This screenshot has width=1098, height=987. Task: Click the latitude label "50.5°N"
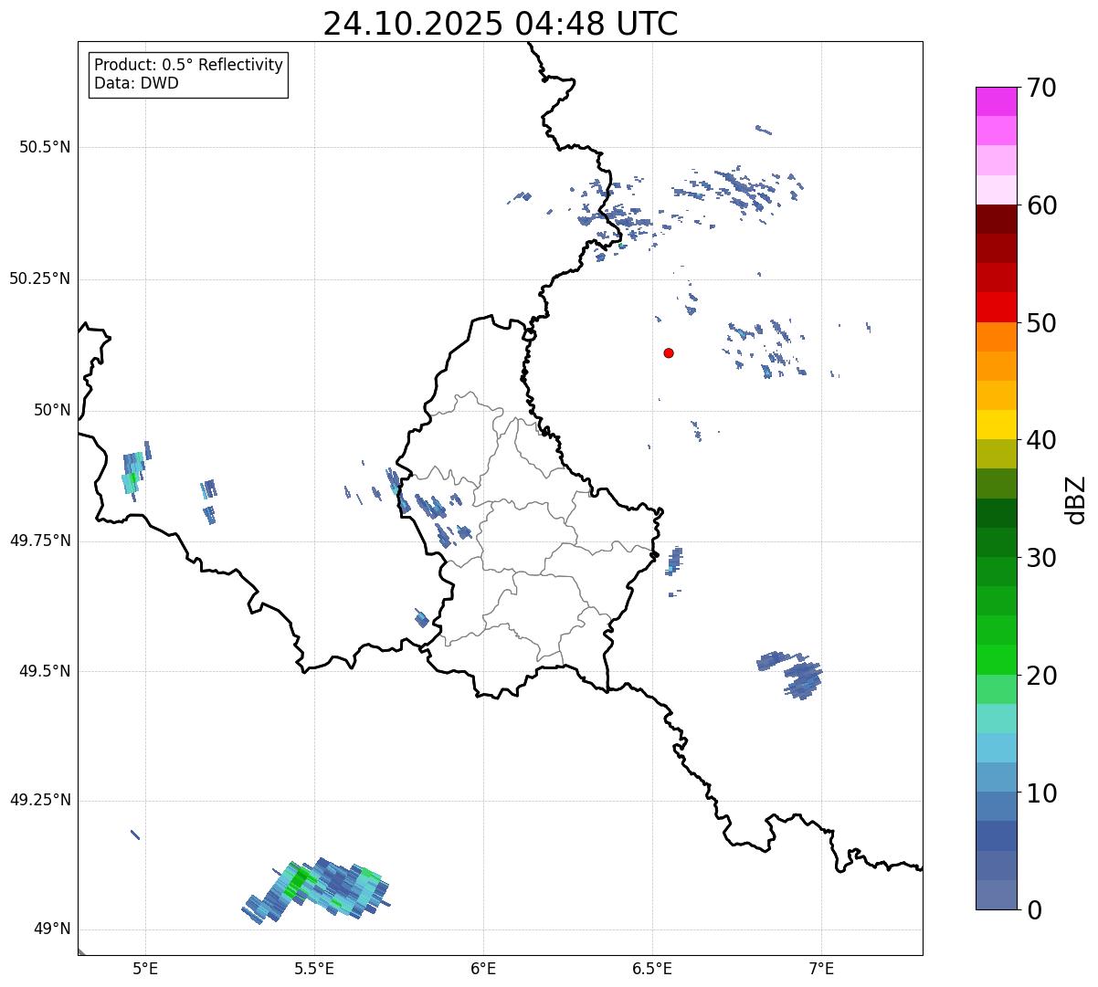(45, 147)
